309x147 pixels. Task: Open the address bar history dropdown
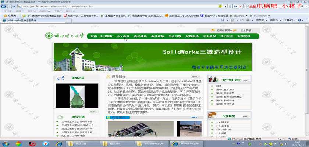[x=225, y=6]
